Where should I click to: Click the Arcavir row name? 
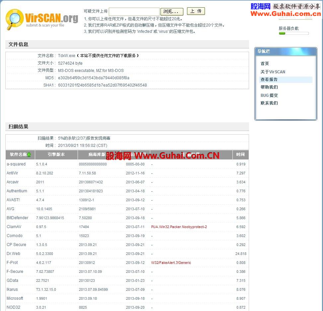coord(13,182)
